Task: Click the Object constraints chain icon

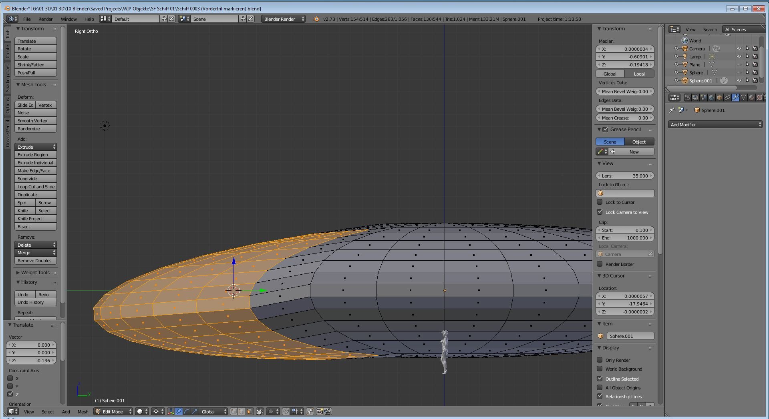Action: [727, 98]
